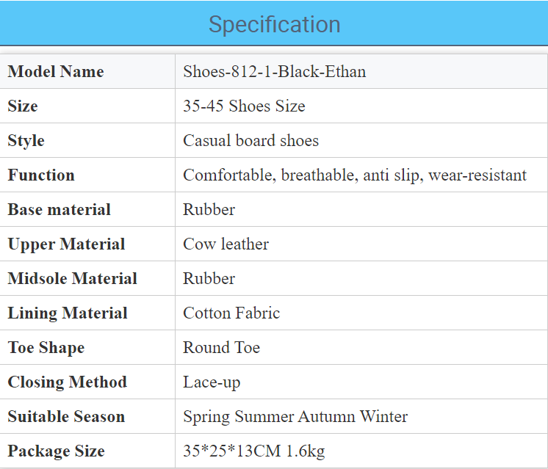Select the Toe Shape label
The width and height of the screenshot is (548, 469).
click(46, 348)
